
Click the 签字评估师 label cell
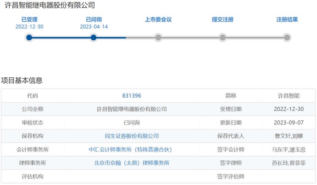[x=231, y=176]
